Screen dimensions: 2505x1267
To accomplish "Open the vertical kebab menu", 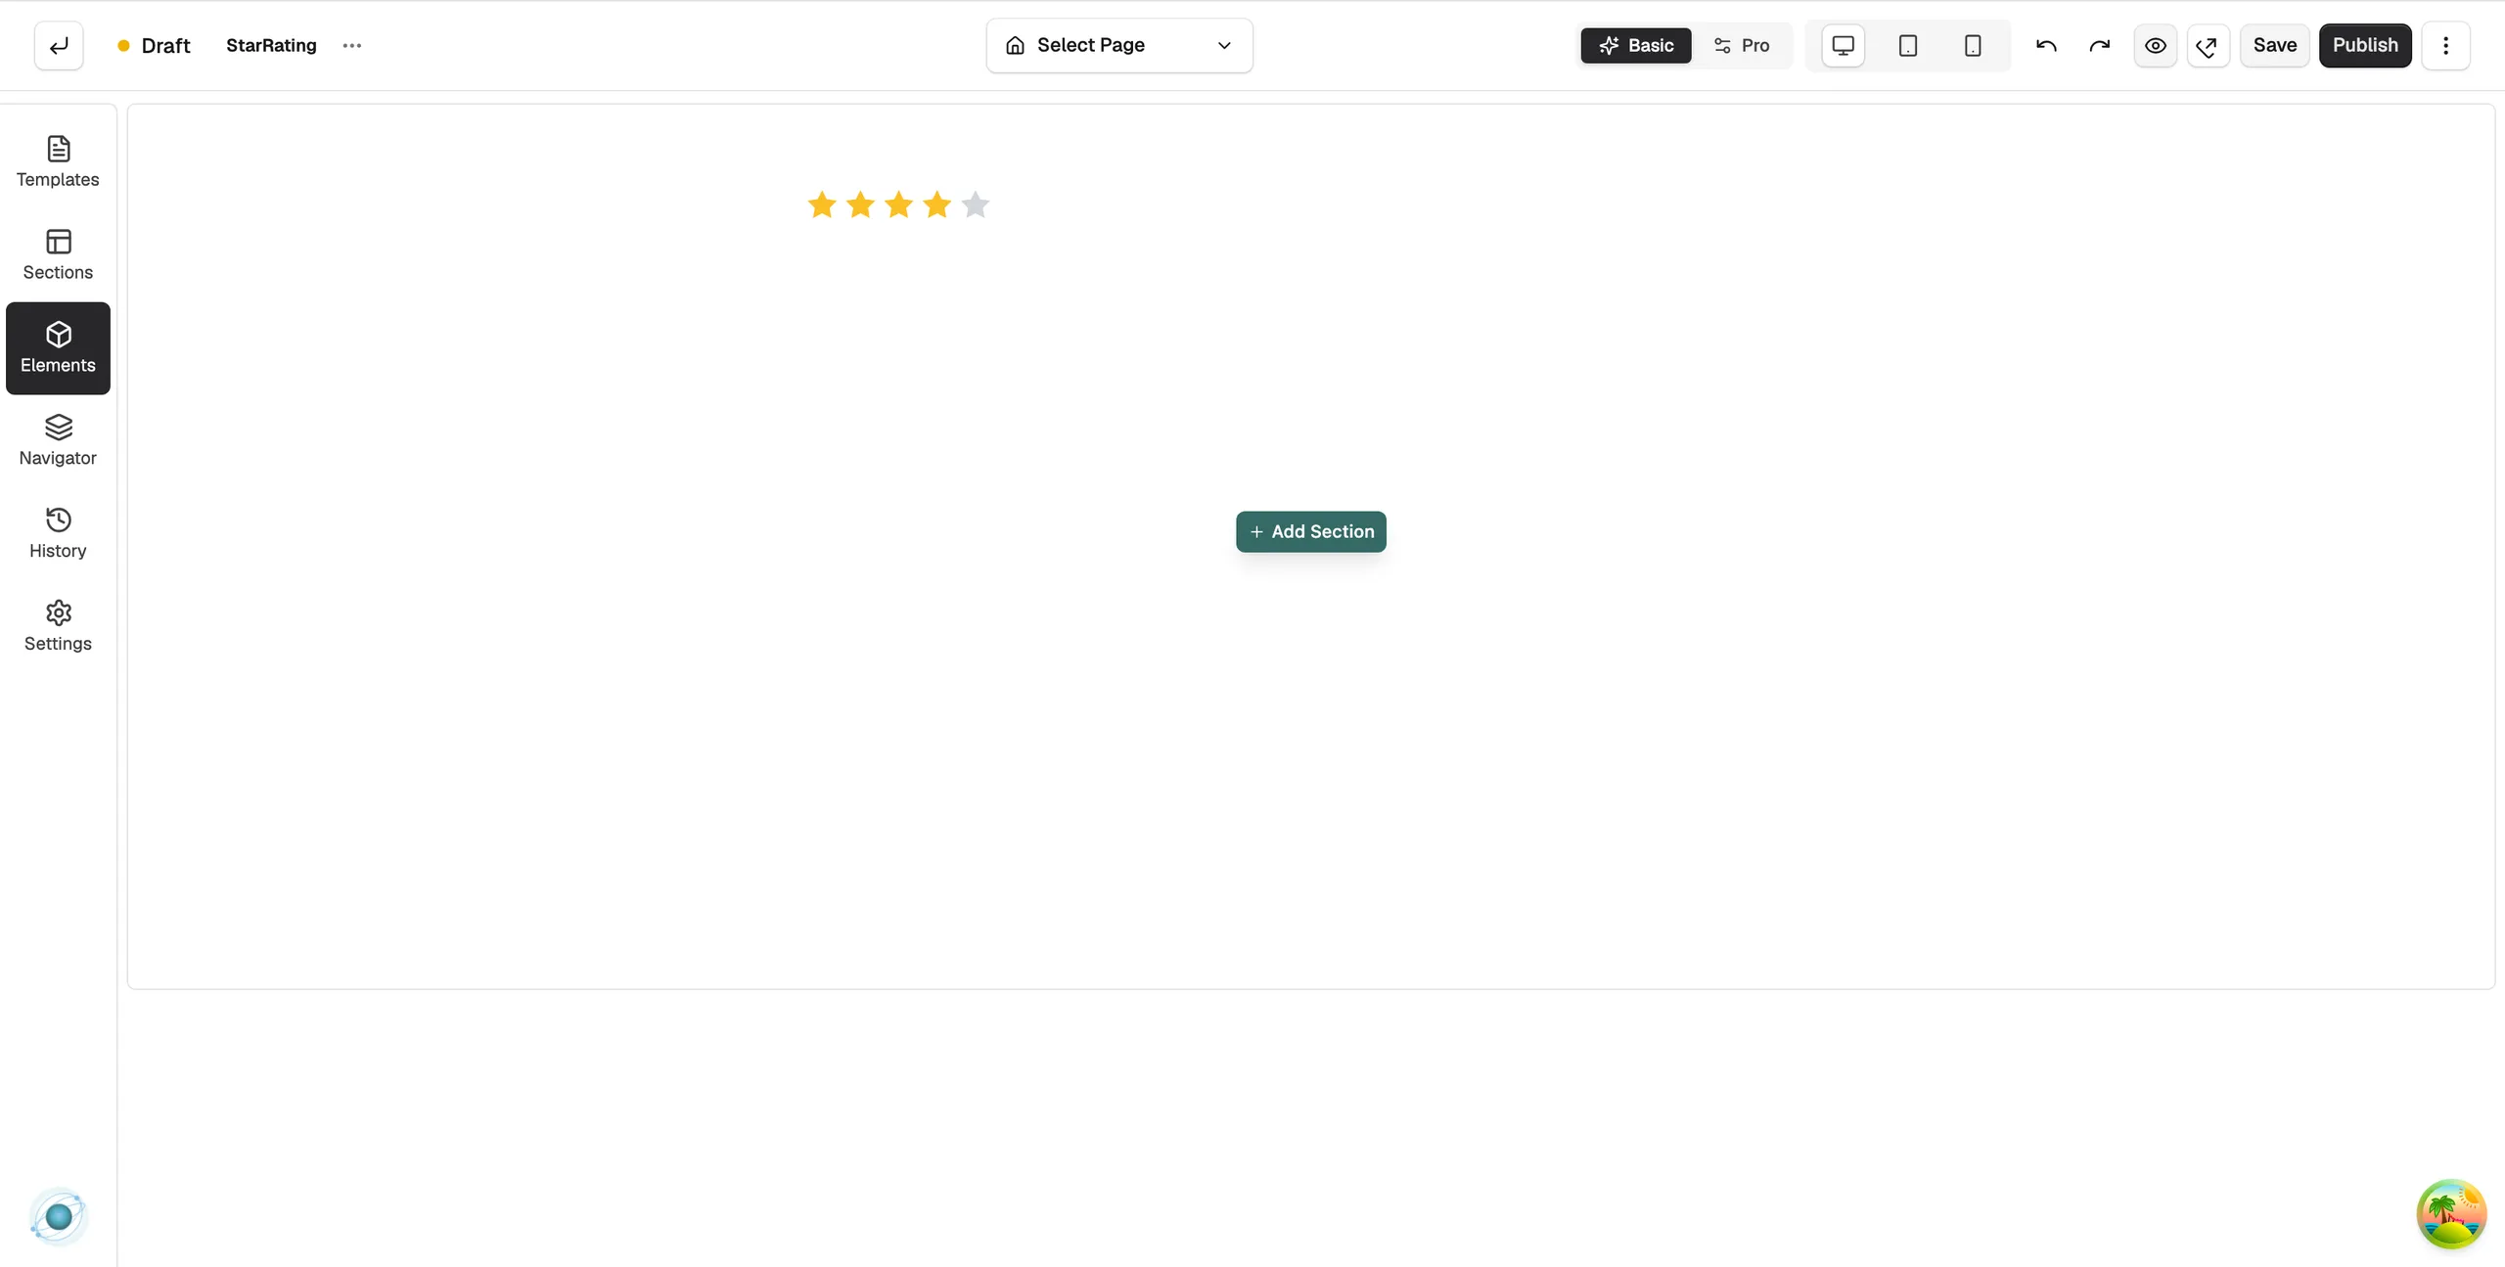I will [2445, 45].
